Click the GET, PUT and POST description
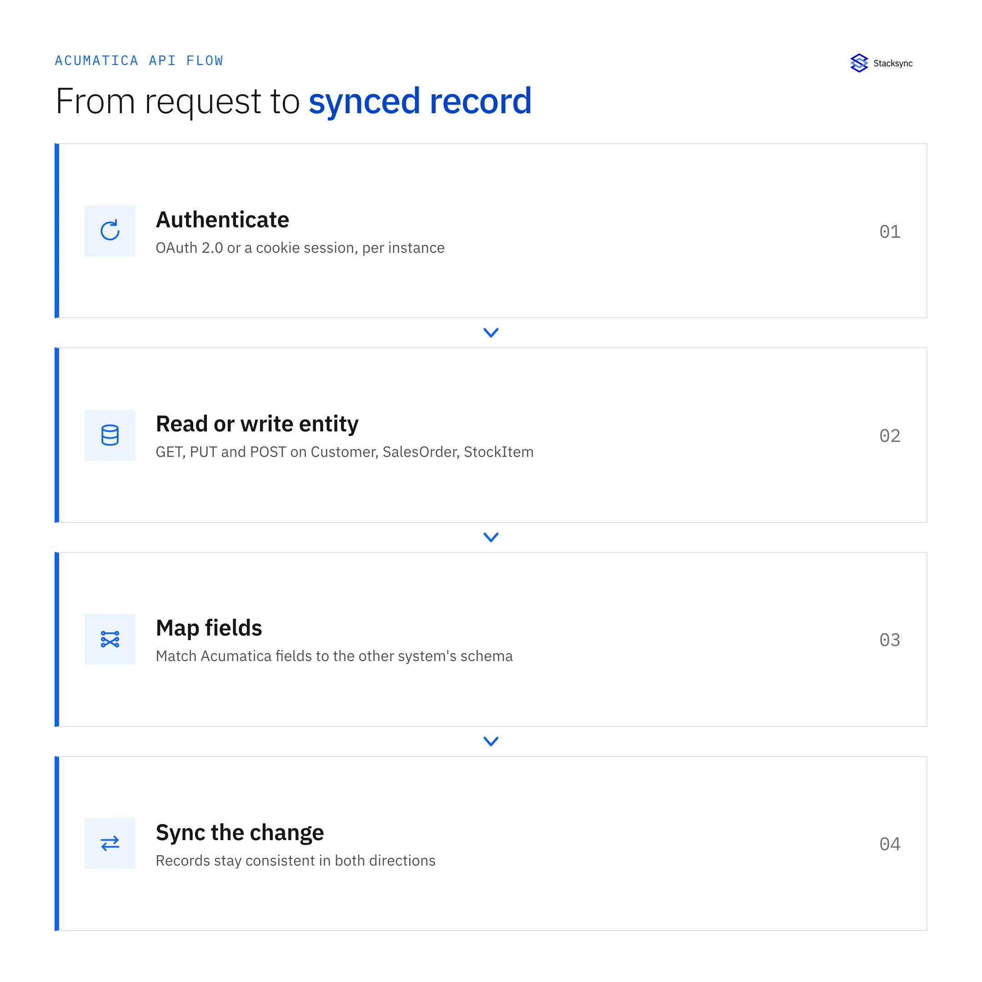 [x=345, y=452]
